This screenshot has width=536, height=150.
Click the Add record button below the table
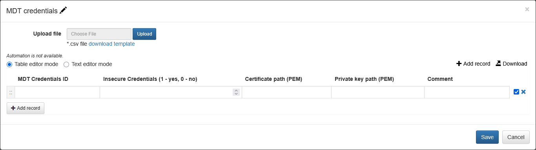pyautogui.click(x=26, y=108)
